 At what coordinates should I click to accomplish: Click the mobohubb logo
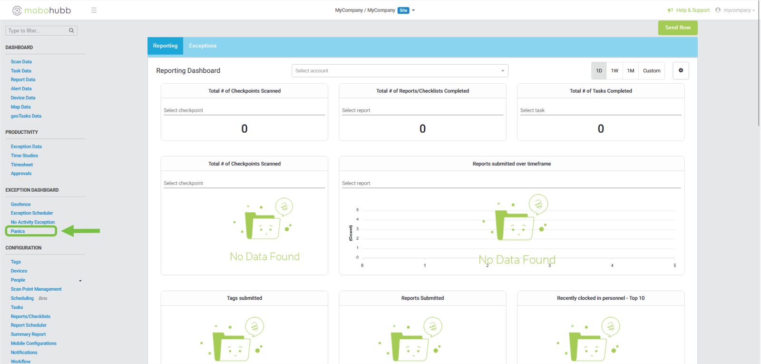pos(41,10)
